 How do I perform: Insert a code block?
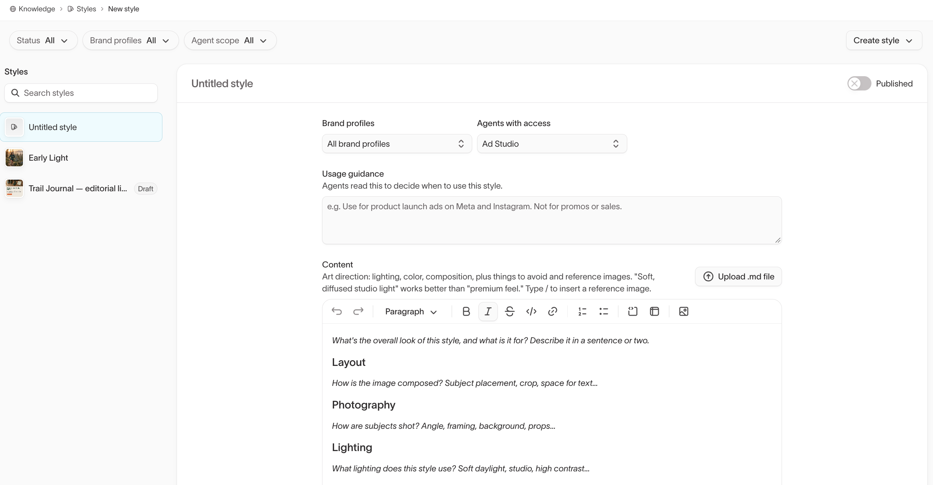coord(633,311)
